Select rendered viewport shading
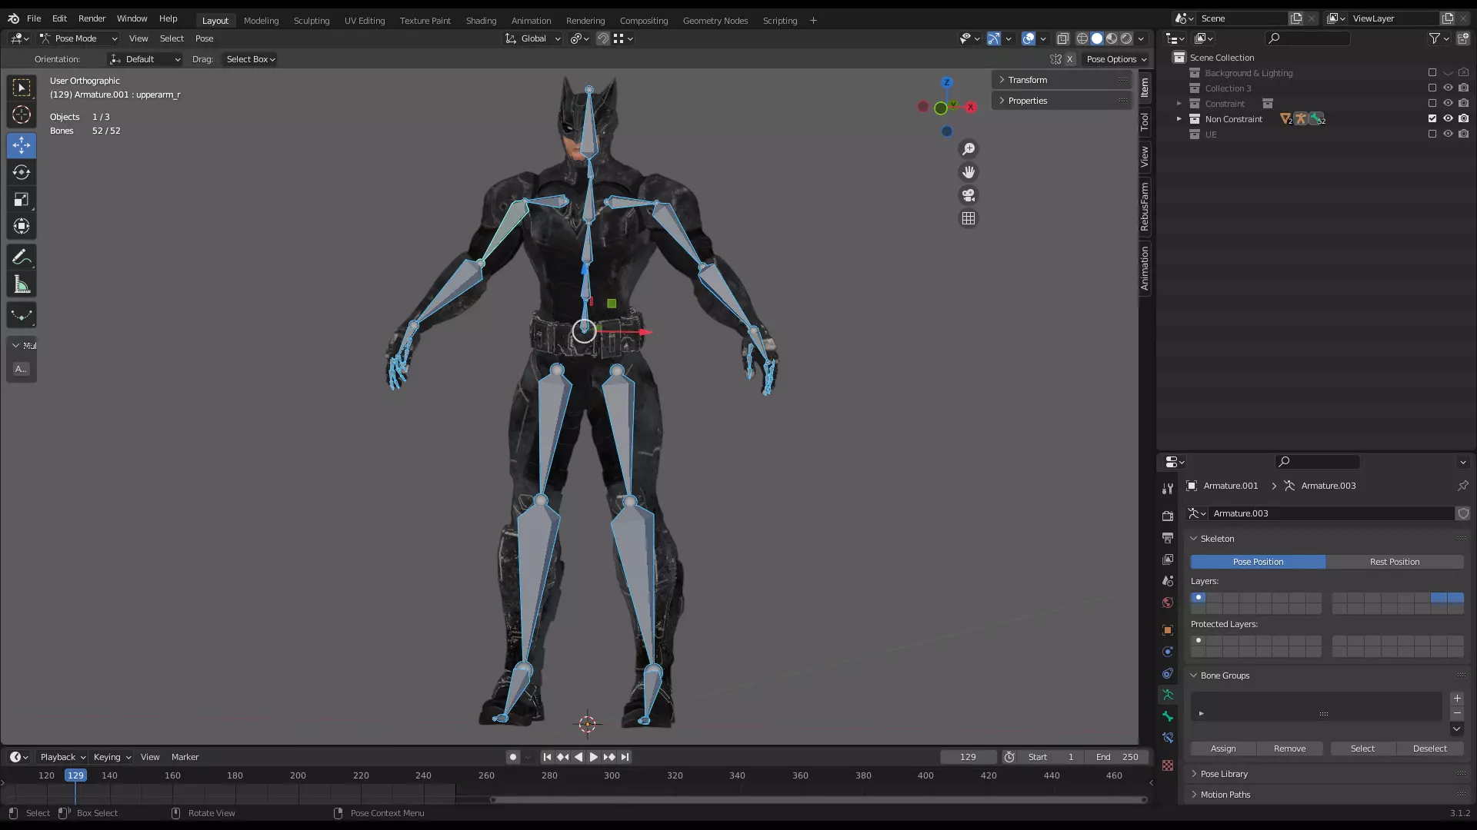This screenshot has width=1477, height=830. [x=1126, y=38]
